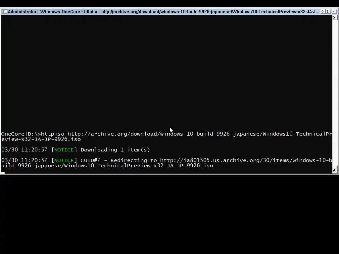The width and height of the screenshot is (339, 254).
Task: Click the timestamp on the Downloading line
Action: [24, 150]
